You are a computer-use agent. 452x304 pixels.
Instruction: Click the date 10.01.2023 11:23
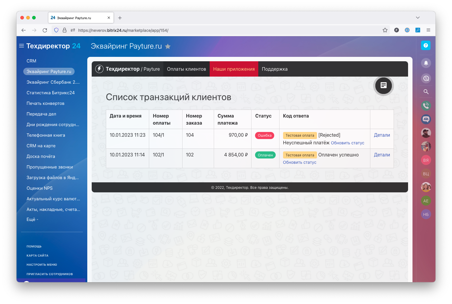coord(127,135)
